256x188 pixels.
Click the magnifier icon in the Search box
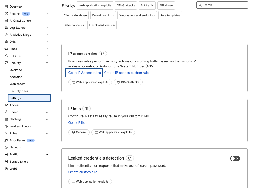(200, 5)
